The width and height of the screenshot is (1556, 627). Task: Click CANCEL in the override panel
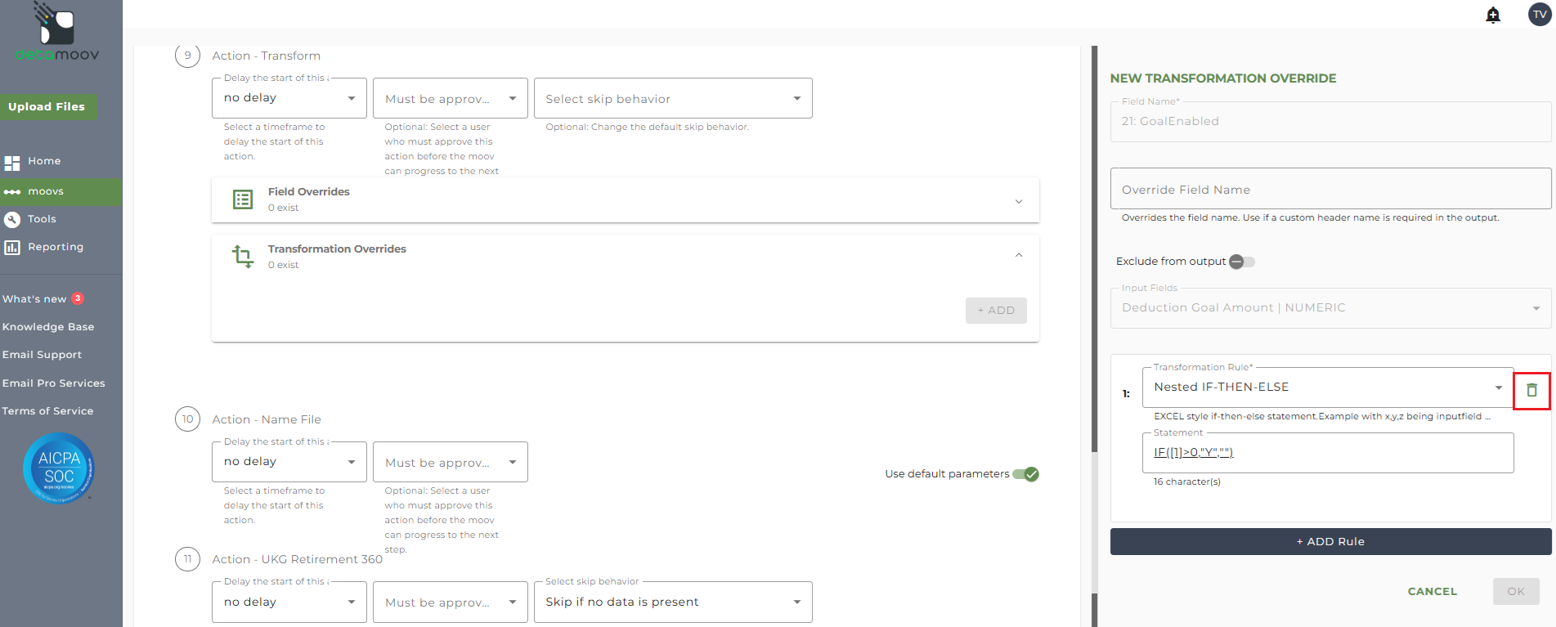(1432, 591)
